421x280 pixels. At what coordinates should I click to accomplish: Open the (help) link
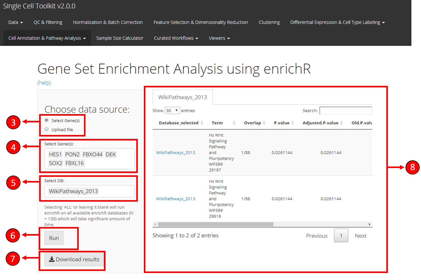pyautogui.click(x=44, y=83)
